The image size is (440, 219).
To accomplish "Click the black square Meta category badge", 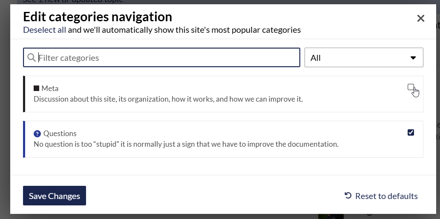I will [36, 88].
